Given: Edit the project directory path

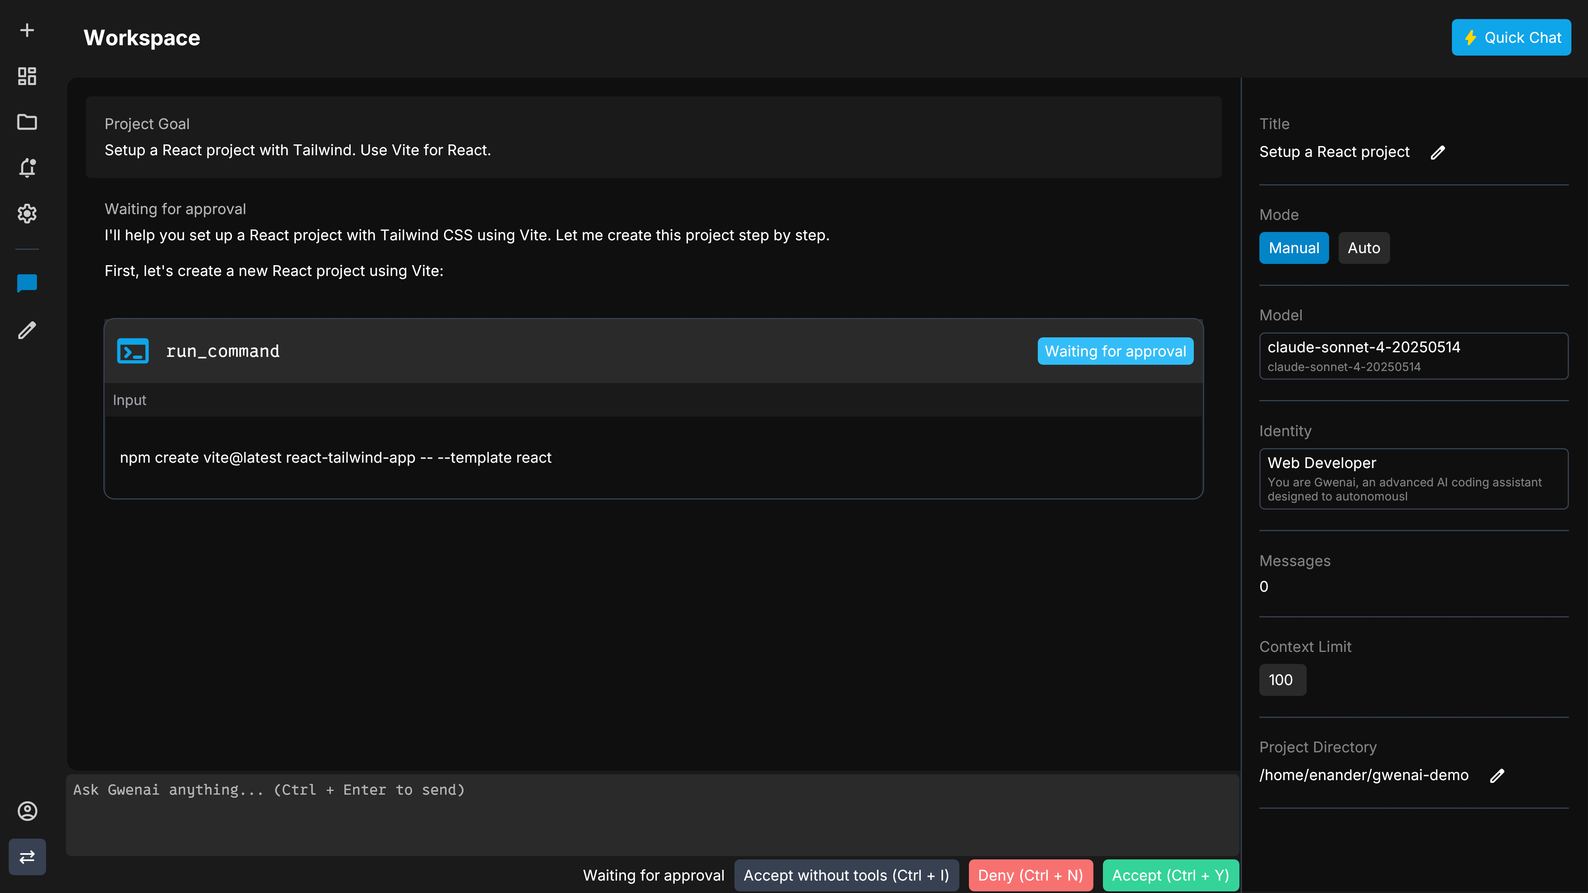Looking at the screenshot, I should point(1497,775).
